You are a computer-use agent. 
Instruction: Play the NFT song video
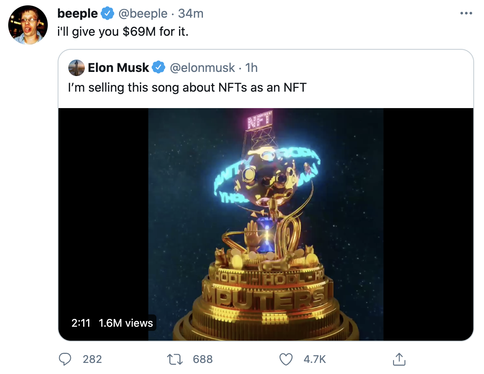[x=266, y=224]
